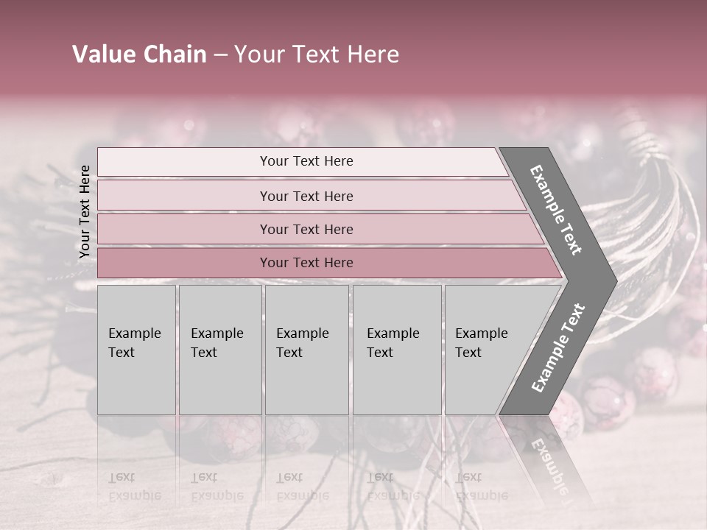Click the first gray "Example Text" box
This screenshot has height=530, width=707.
point(136,349)
